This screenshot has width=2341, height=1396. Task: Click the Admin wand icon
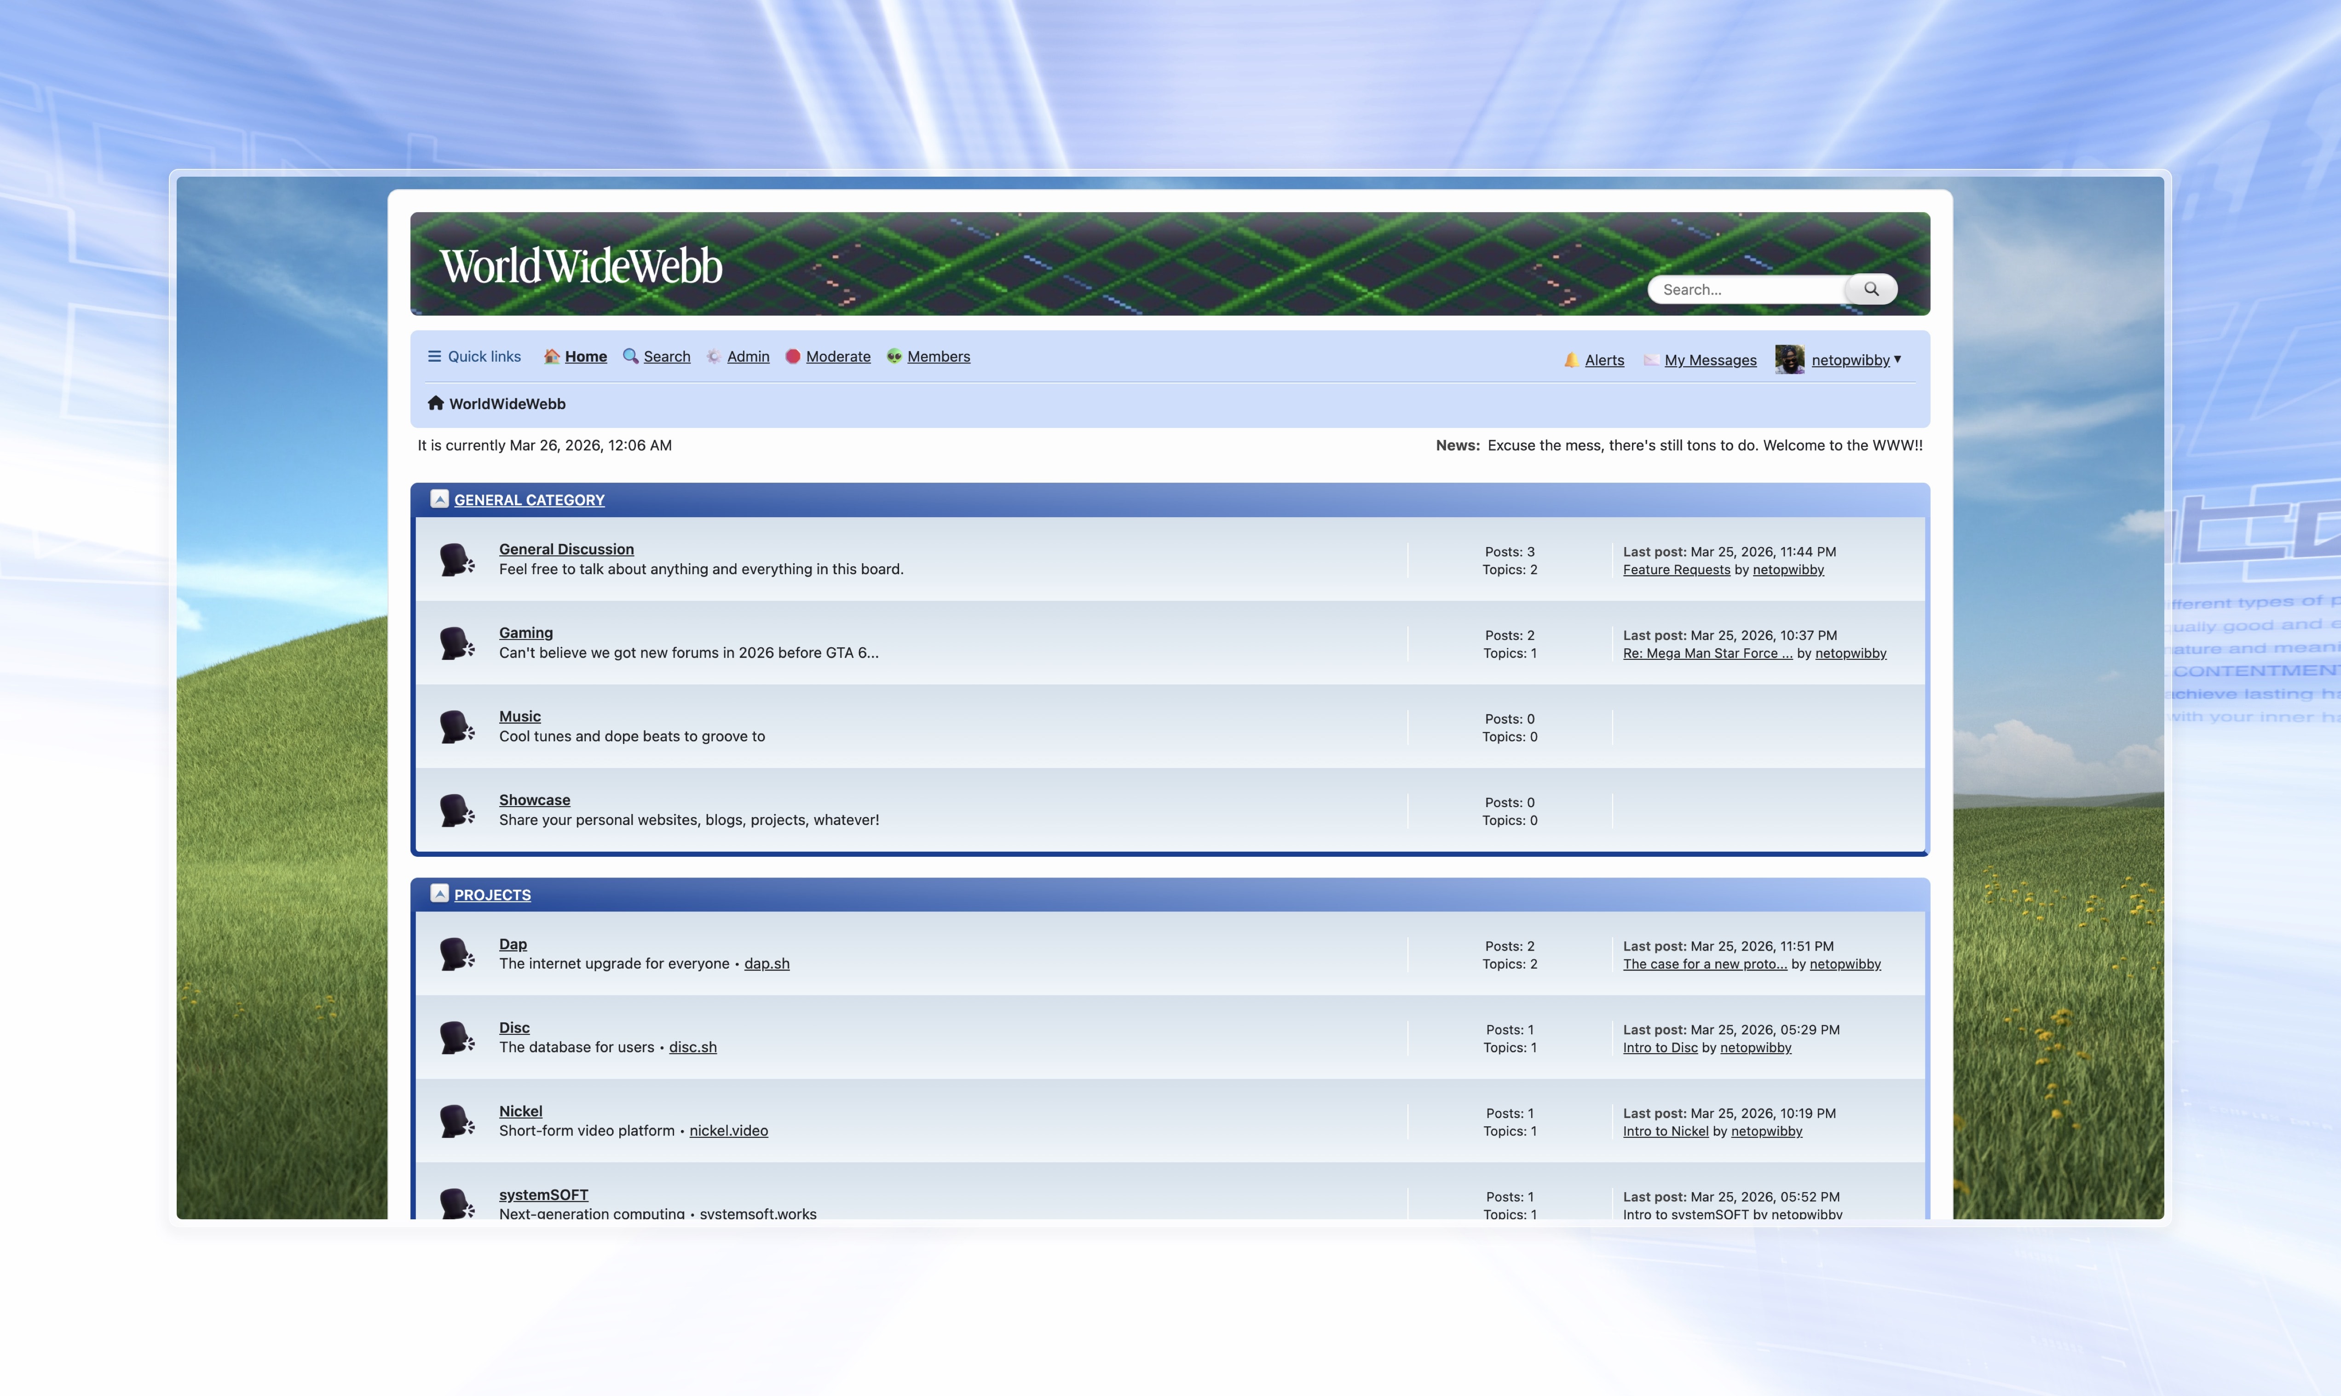tap(714, 356)
